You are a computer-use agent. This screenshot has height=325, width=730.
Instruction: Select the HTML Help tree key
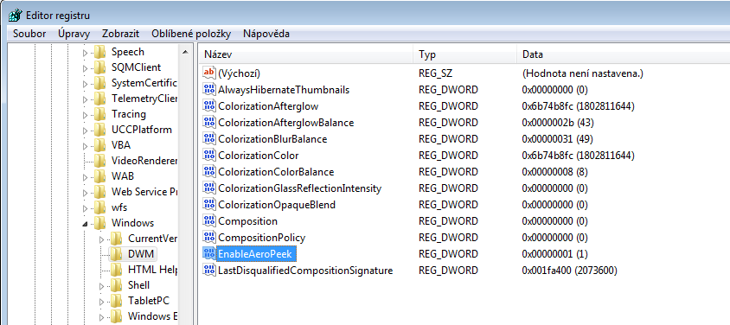point(152,270)
